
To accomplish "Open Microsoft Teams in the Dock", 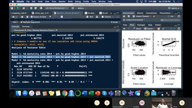I will [x=111, y=93].
